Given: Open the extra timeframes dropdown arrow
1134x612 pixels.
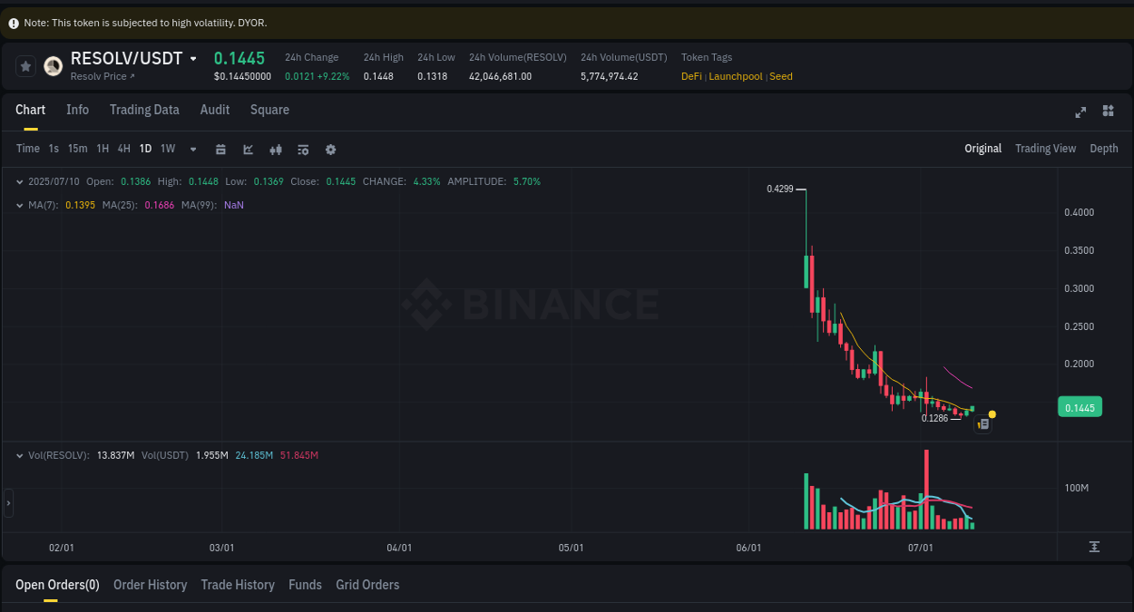Looking at the screenshot, I should [x=192, y=149].
